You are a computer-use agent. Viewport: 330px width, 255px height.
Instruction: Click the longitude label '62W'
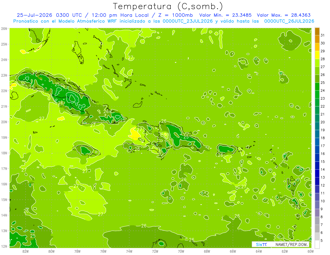pos(285,251)
